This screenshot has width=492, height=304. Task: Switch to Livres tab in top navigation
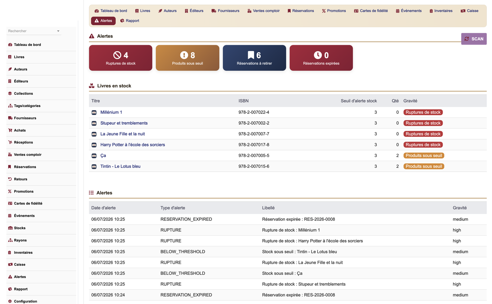tap(143, 11)
